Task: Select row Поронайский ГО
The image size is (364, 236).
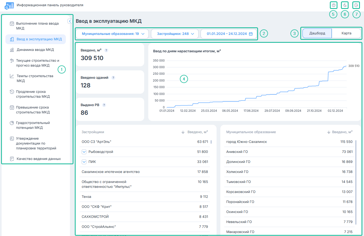Action: click(289, 202)
